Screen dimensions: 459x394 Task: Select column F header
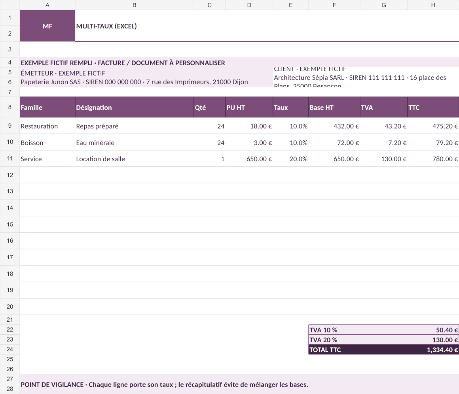tap(334, 5)
